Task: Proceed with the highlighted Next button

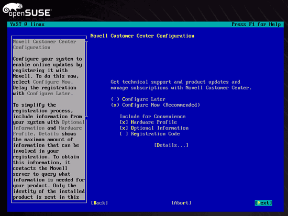Action: (x=263, y=203)
